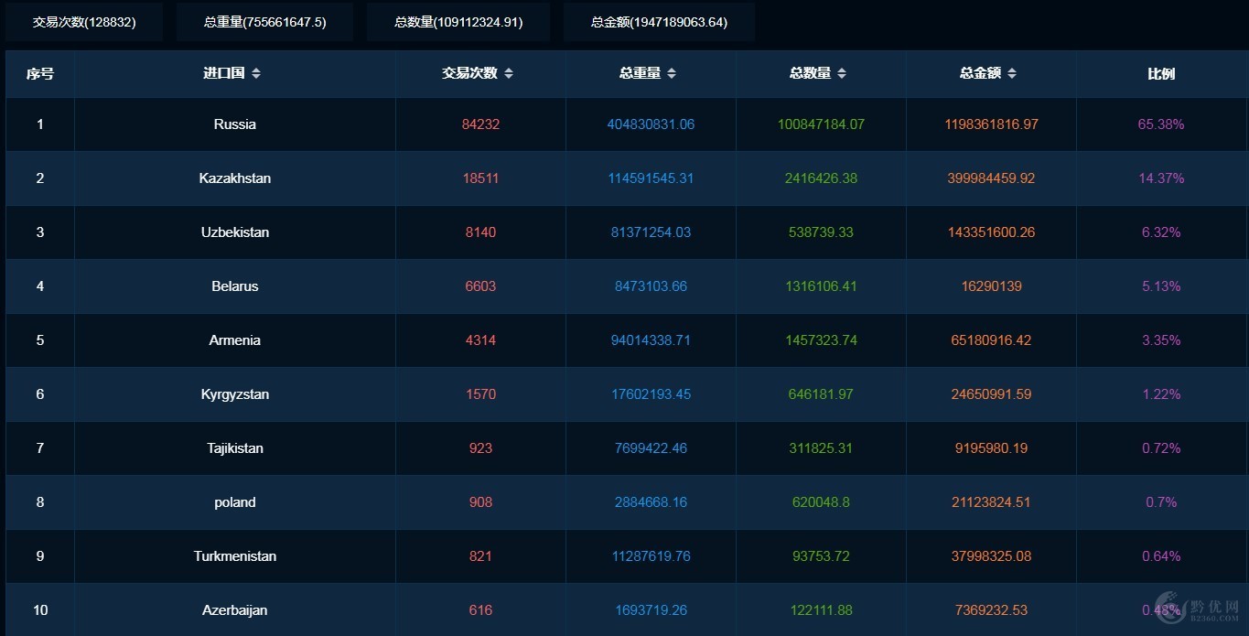Click the sort arrows next to 总重量
The height and width of the screenshot is (636, 1249).
[672, 74]
